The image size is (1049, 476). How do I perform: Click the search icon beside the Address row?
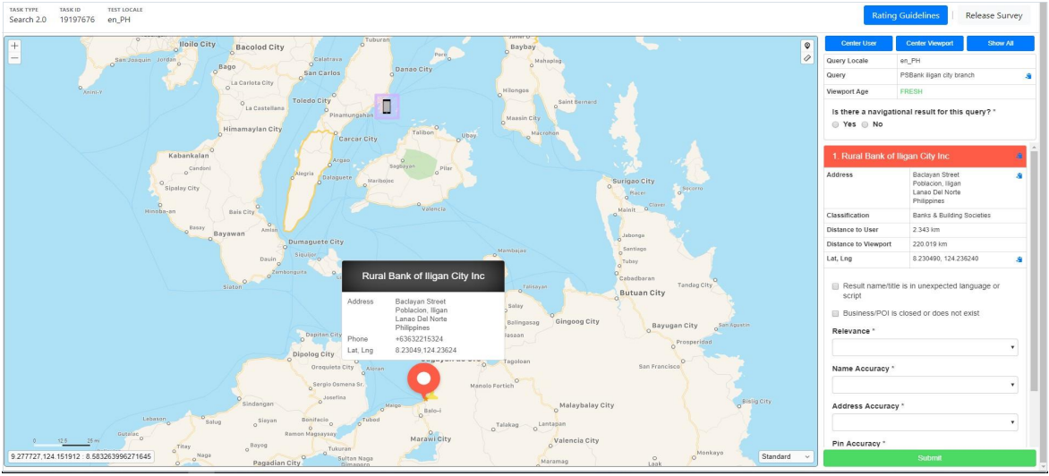(1019, 176)
